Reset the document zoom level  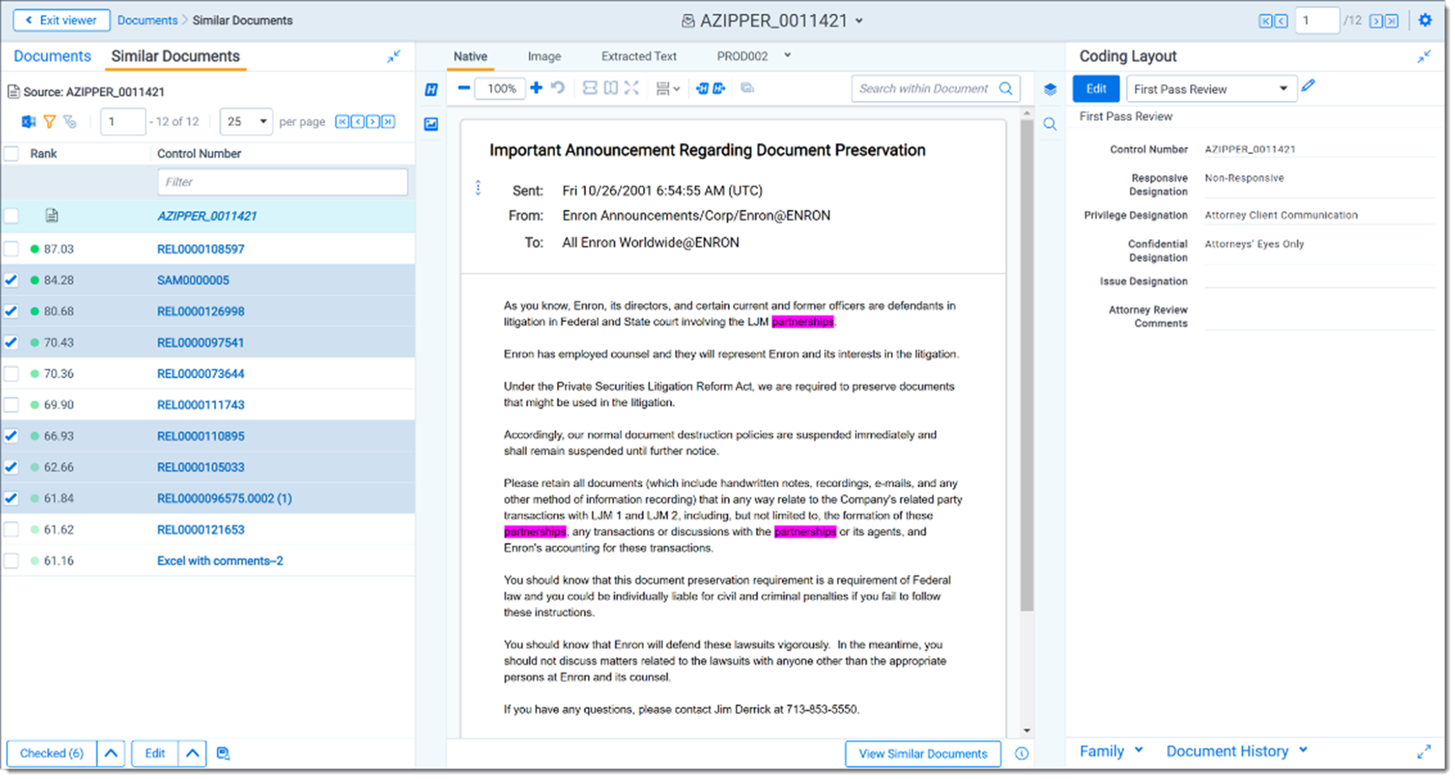pos(557,88)
